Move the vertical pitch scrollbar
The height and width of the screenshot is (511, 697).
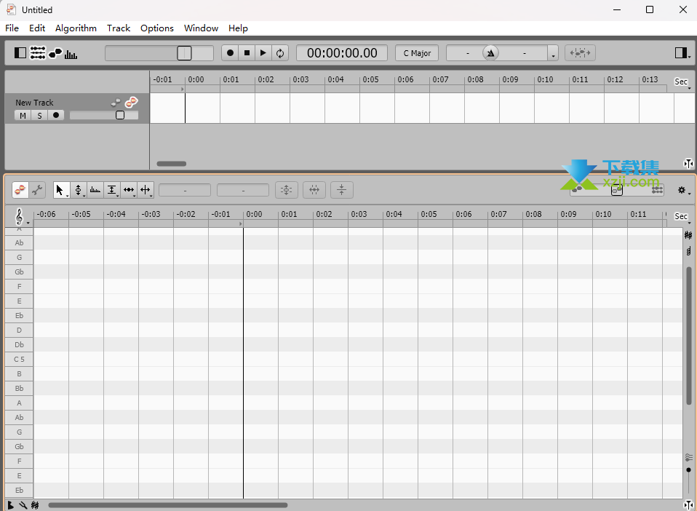point(688,336)
